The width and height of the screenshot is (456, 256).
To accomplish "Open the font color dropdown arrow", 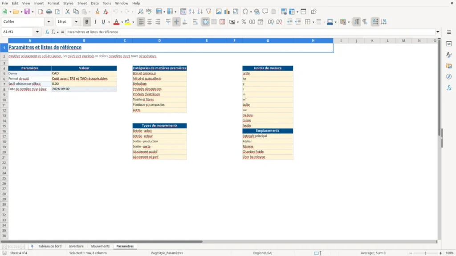I will [x=122, y=22].
